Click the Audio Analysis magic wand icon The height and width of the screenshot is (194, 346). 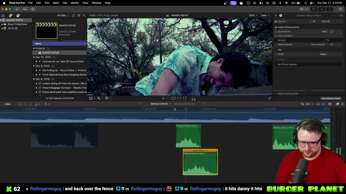pos(332,44)
